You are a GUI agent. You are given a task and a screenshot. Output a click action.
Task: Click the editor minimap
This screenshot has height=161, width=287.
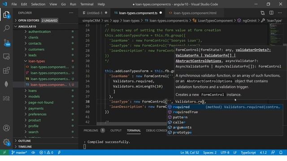(276, 35)
